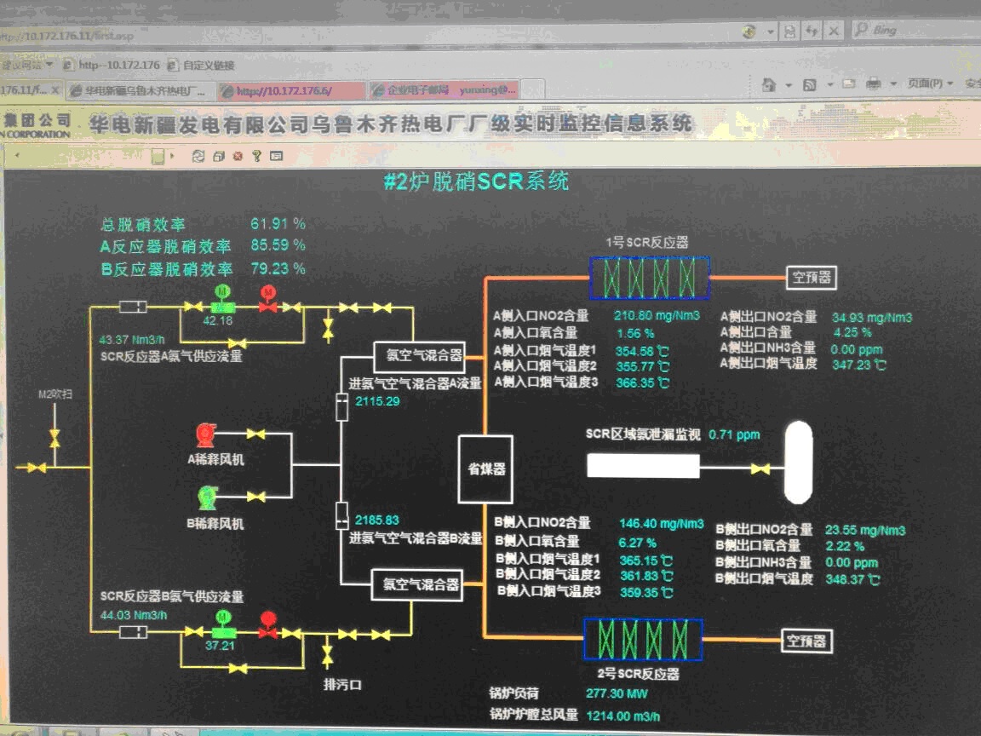The width and height of the screenshot is (981, 736).
Task: Click the B反应器脱硝效率 value 79.23 %
Action: (278, 269)
